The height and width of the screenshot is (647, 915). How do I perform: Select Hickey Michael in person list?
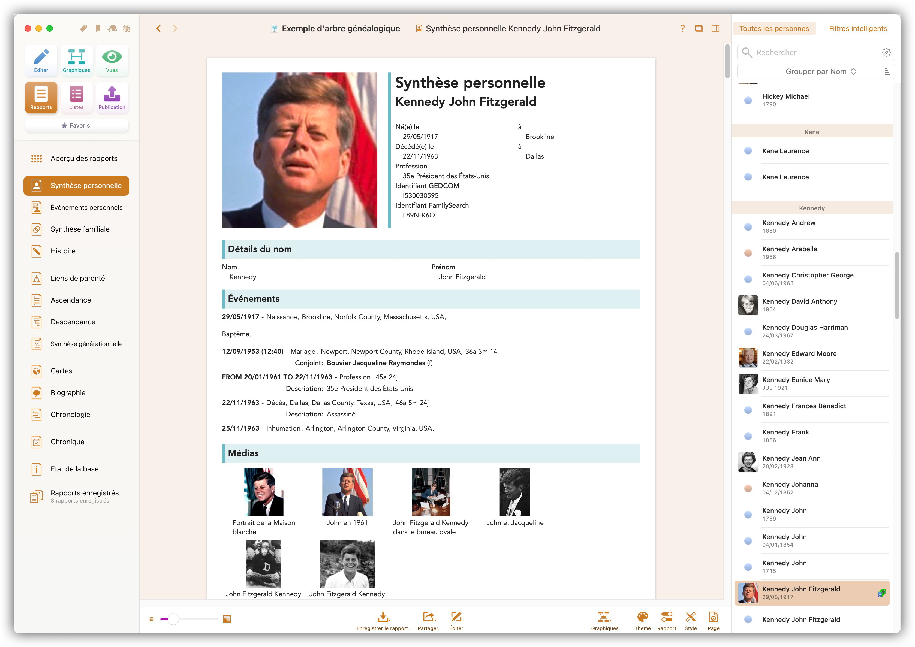click(x=812, y=100)
